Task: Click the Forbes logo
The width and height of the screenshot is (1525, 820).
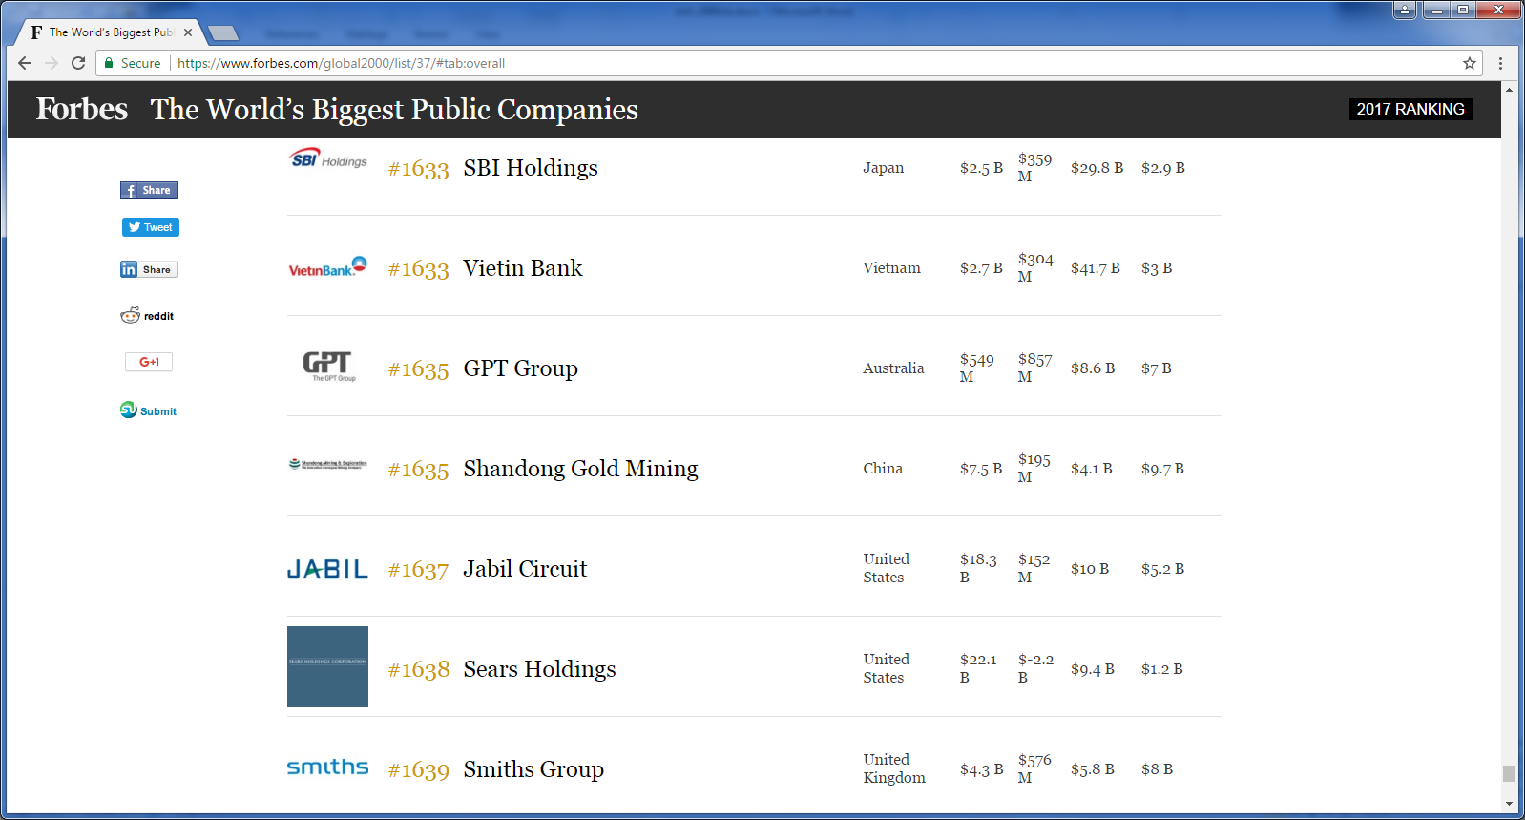Action: click(x=82, y=109)
